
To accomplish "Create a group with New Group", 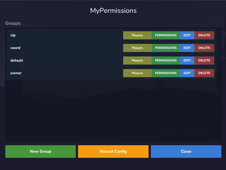I will pyautogui.click(x=40, y=151).
